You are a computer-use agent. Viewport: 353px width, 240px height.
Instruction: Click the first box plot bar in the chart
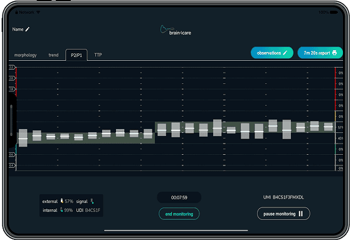click(x=23, y=138)
